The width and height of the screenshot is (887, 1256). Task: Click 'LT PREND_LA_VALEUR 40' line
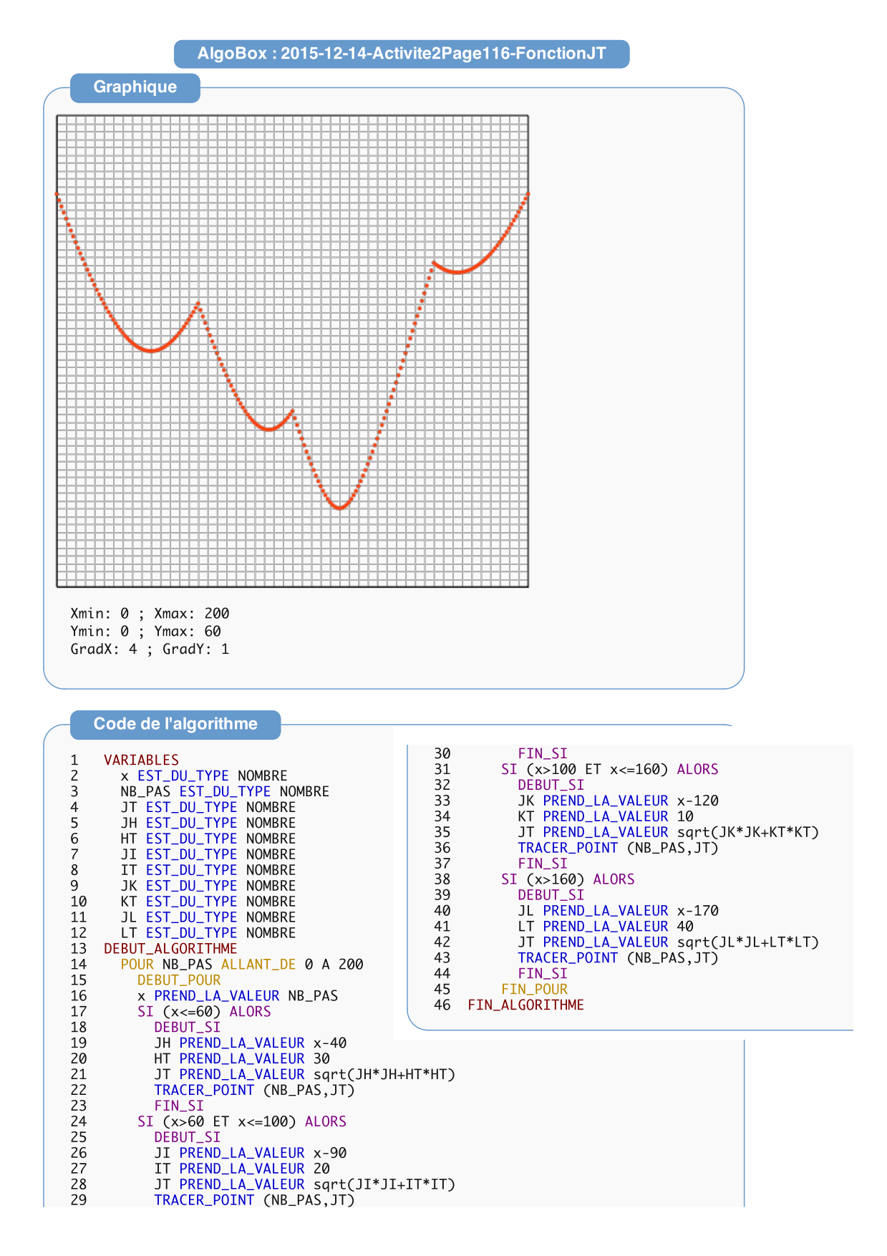pyautogui.click(x=606, y=927)
